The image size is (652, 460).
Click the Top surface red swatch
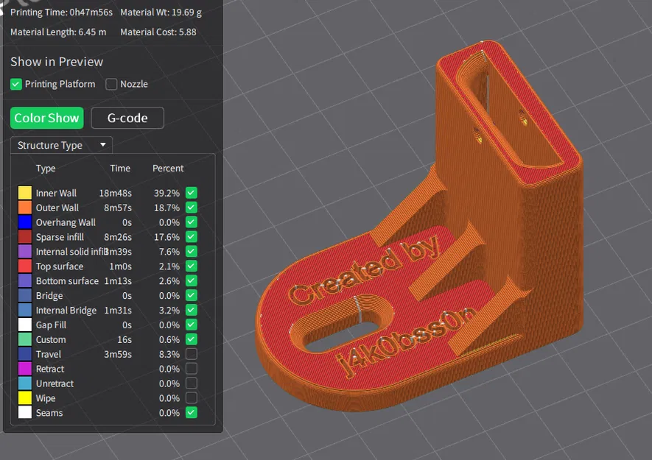click(25, 266)
